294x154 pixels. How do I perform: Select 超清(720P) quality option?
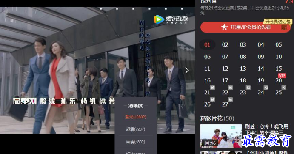(x=136, y=129)
